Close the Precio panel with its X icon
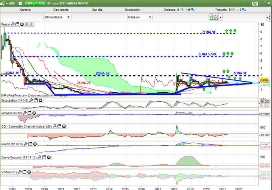 (22, 24)
